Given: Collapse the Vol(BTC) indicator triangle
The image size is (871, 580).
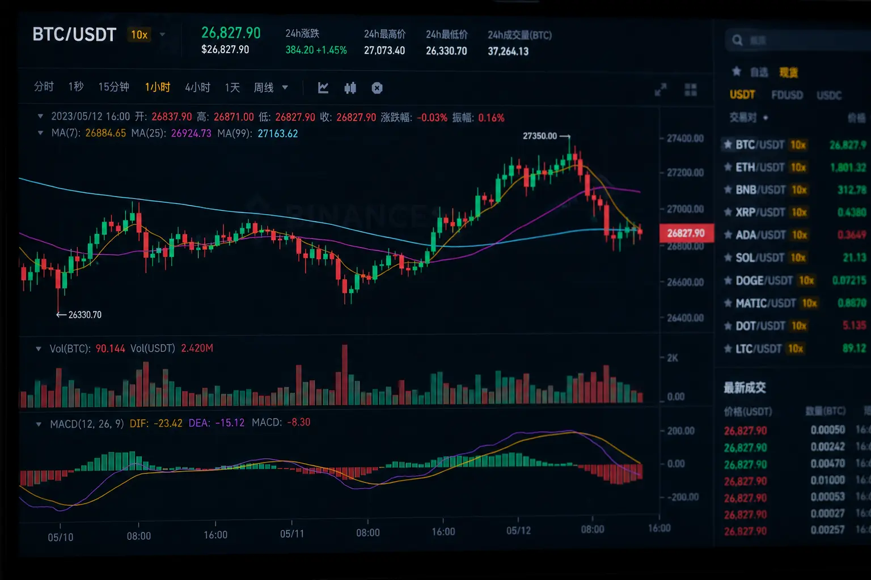Looking at the screenshot, I should 39,349.
